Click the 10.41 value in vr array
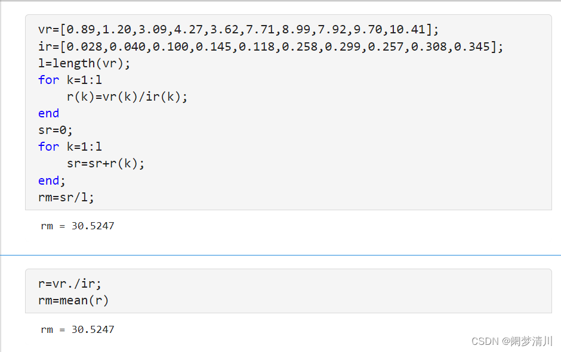The width and height of the screenshot is (561, 352). pos(407,30)
